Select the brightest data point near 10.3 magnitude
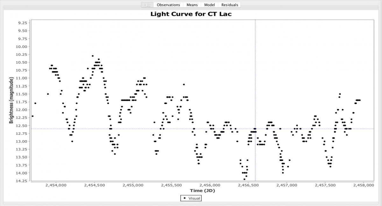Viewport: 382px width, 206px height. (x=93, y=56)
